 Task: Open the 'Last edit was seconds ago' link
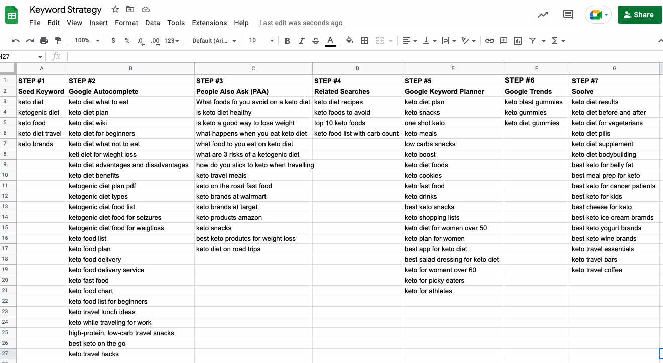pyautogui.click(x=301, y=23)
